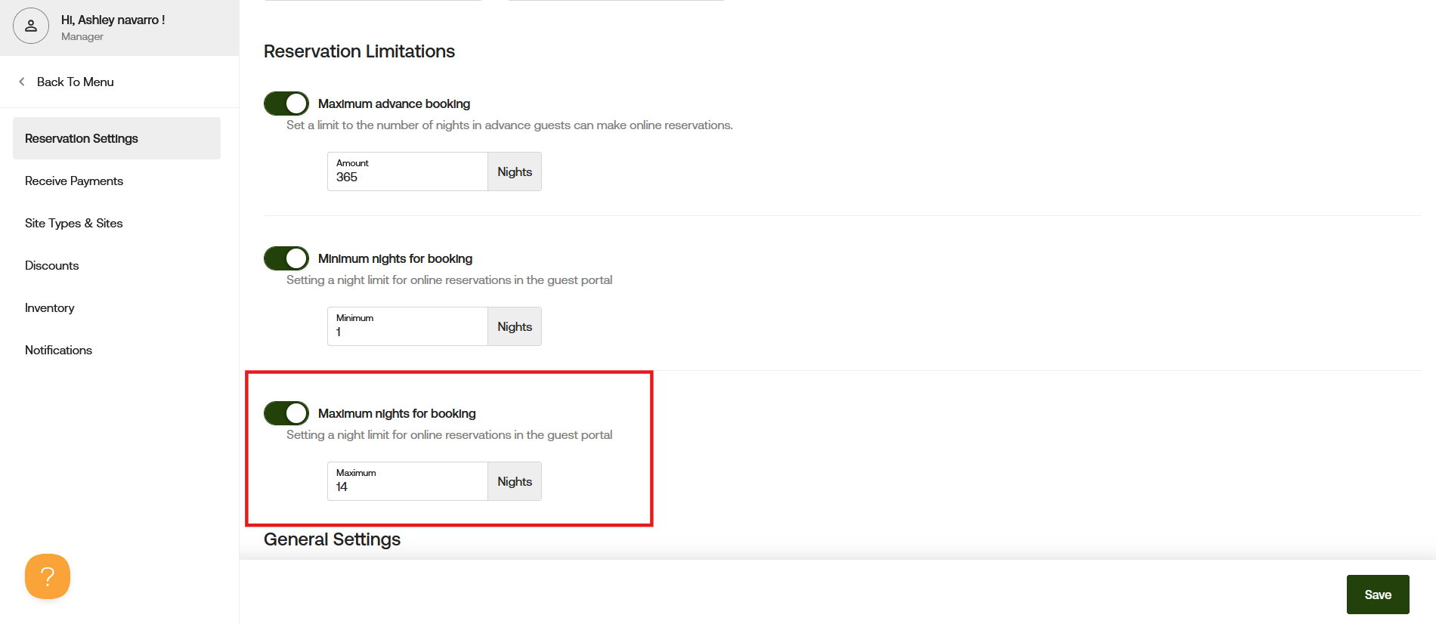This screenshot has height=624, width=1436.
Task: Disable the Minimum nights for booking toggle
Action: pyautogui.click(x=286, y=258)
